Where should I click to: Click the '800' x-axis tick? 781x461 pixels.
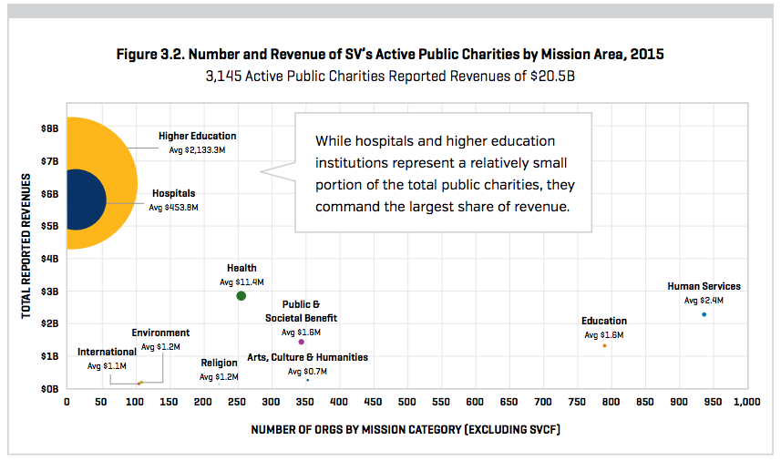611,402
